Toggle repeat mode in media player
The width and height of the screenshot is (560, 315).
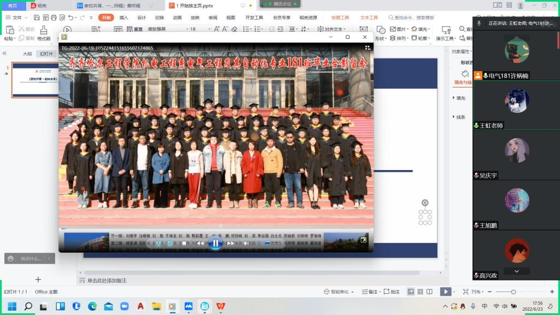170,243
